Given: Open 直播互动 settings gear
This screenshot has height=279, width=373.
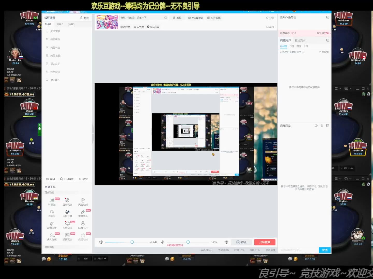Looking at the screenshot, I should (322, 126).
